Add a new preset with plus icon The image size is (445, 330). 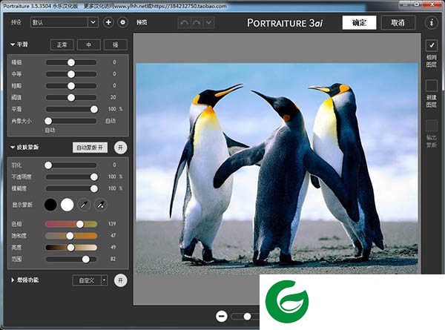[x=108, y=22]
